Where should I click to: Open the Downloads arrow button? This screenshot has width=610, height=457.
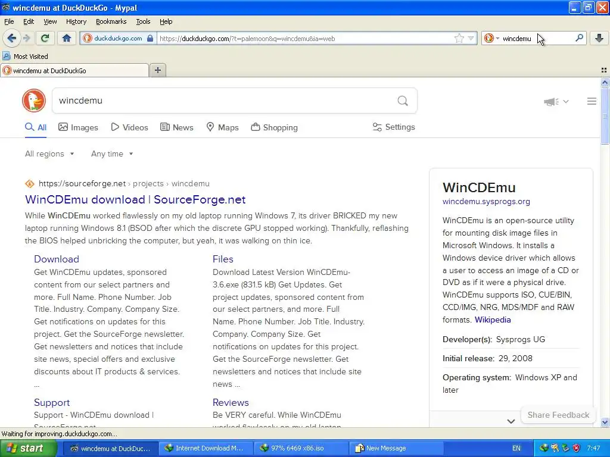[599, 38]
